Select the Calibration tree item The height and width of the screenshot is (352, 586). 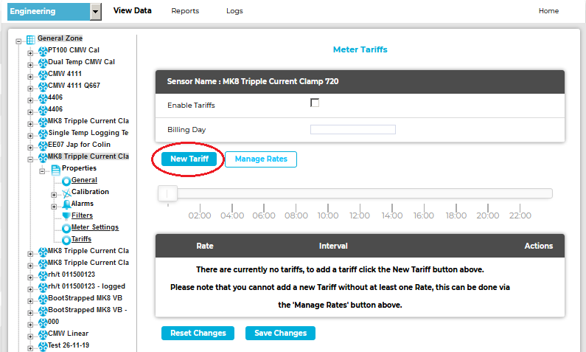point(90,192)
